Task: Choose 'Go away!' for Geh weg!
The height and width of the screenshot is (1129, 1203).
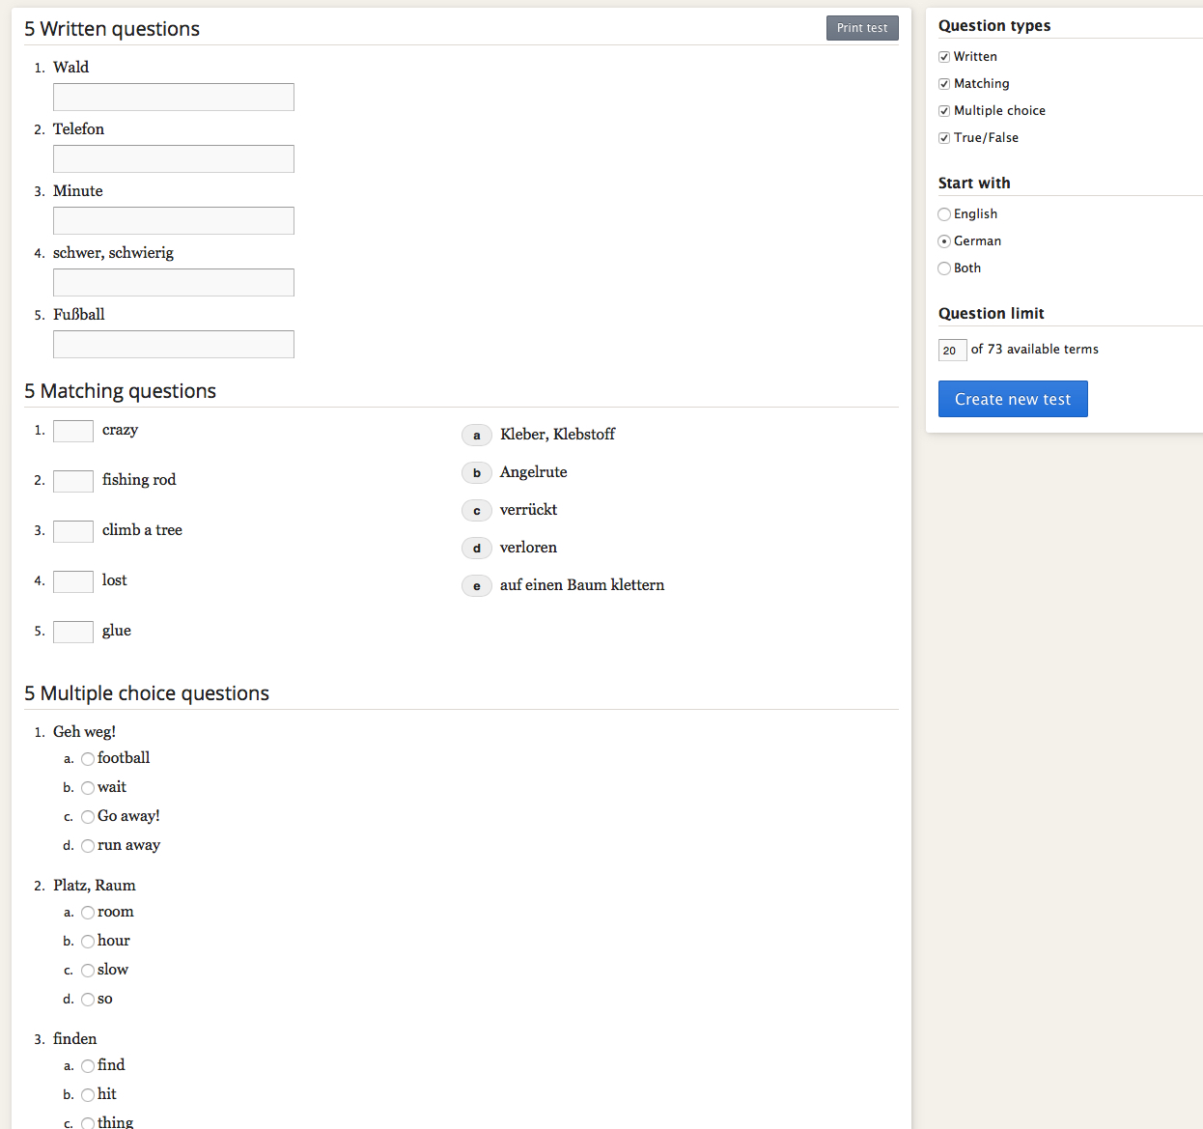Action: click(88, 817)
